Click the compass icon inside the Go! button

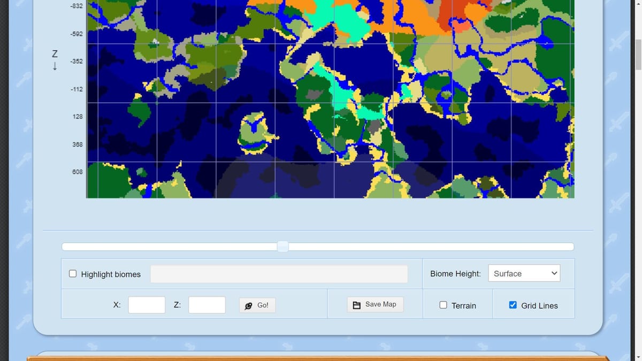click(248, 305)
